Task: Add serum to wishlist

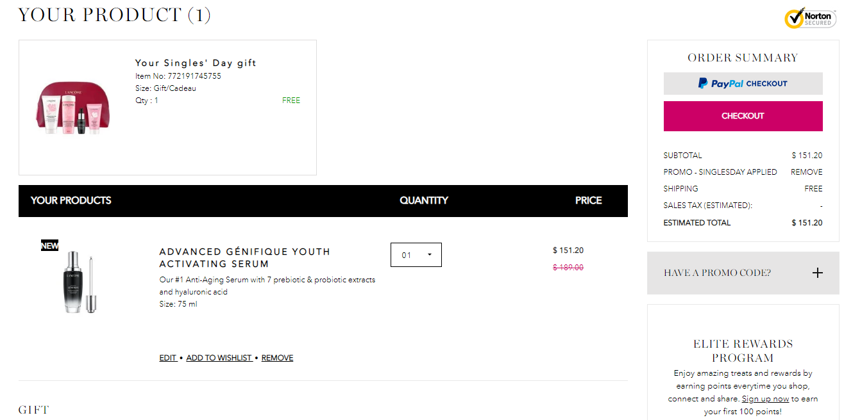Action: (219, 358)
